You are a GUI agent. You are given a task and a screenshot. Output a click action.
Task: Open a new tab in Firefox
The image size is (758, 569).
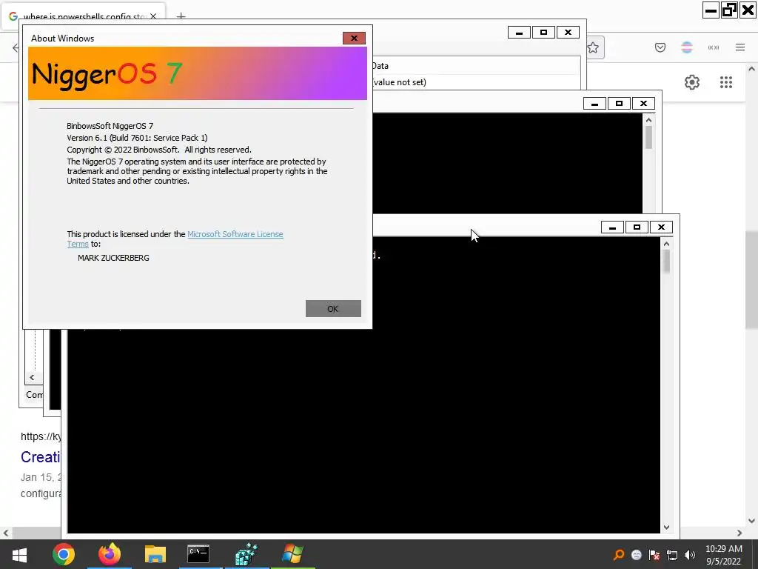click(x=181, y=16)
